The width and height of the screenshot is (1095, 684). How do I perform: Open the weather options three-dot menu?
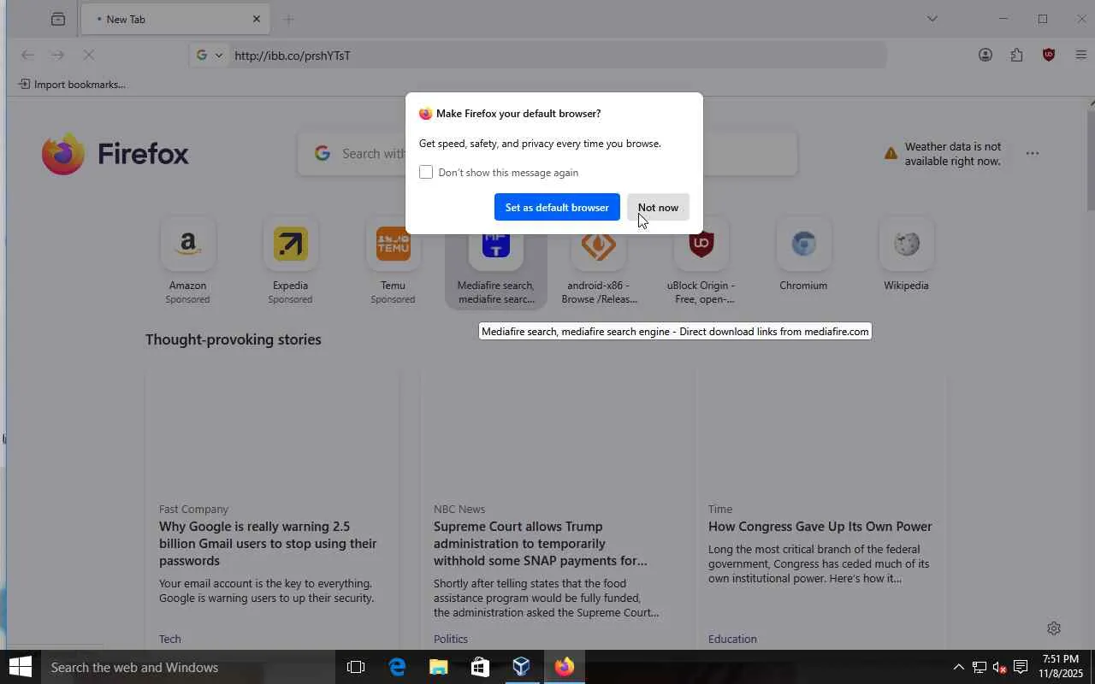pos(1033,154)
